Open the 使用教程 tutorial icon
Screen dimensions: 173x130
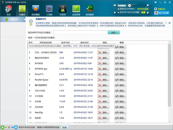(x=89, y=10)
